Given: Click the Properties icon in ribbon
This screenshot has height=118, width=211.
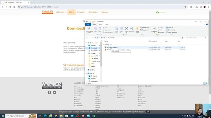Looking at the screenshot, I should click(154, 29).
